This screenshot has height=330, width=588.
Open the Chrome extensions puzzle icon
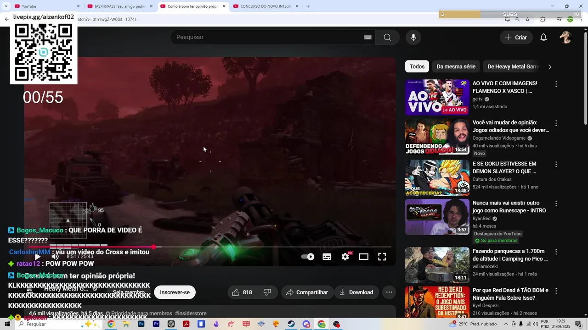[543, 19]
